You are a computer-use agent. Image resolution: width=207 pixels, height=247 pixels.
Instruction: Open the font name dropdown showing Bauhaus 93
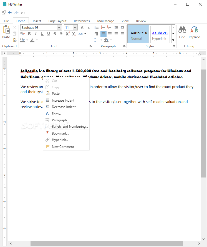(x=59, y=28)
